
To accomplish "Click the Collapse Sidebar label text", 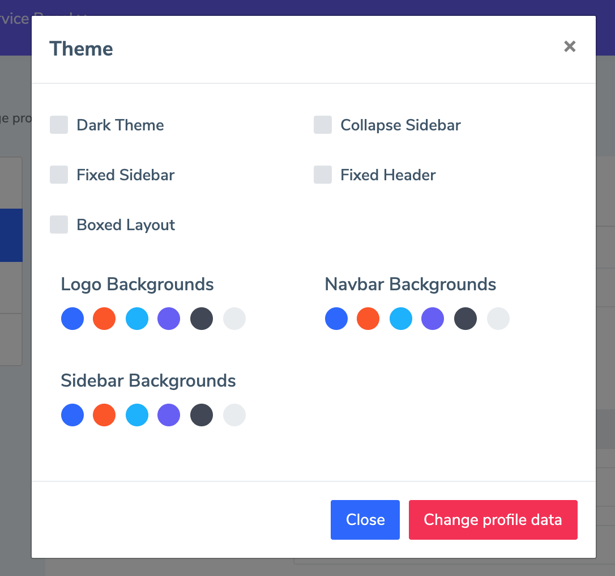I will pyautogui.click(x=400, y=126).
